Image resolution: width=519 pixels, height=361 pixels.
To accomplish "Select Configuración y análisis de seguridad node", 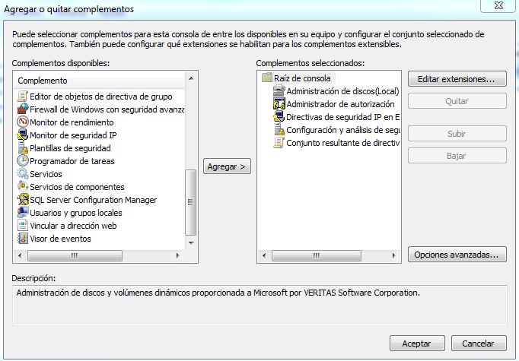I will tap(343, 130).
